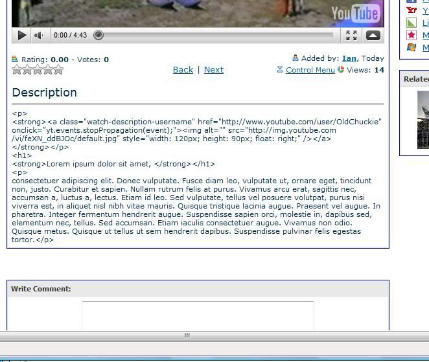Viewport: 429px width, 362px height.
Task: Open the Back link
Action: pos(183,70)
